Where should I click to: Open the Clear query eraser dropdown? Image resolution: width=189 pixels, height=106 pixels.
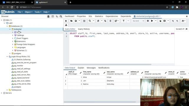click(183, 21)
